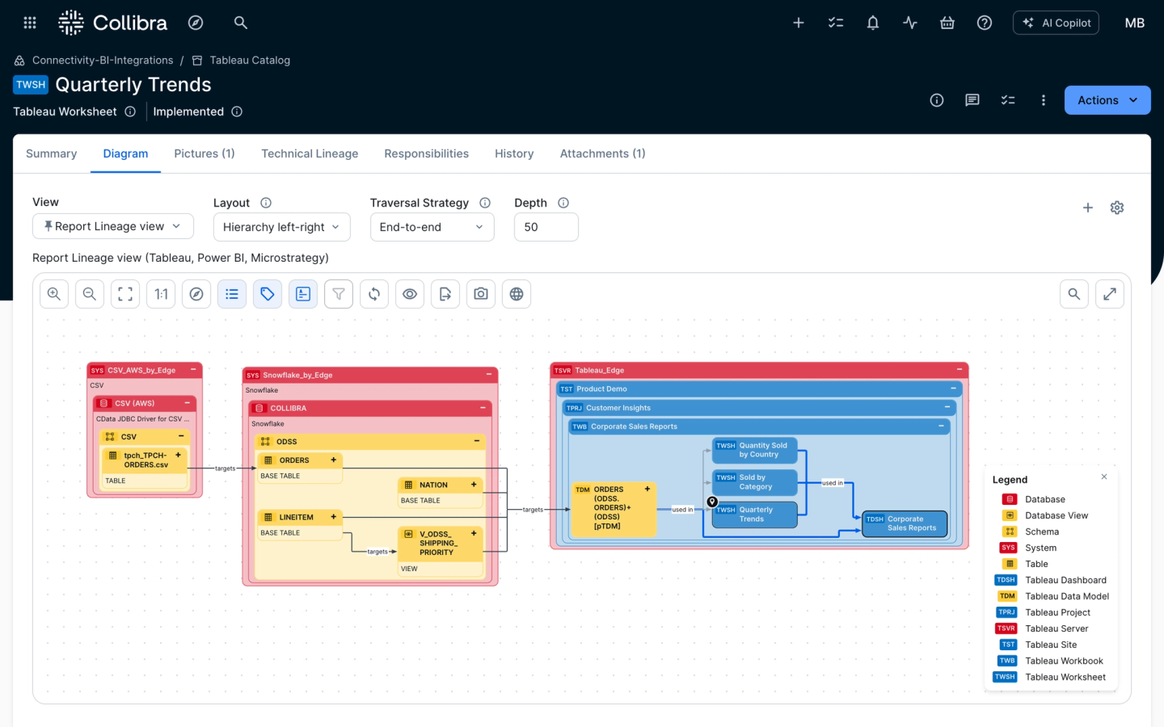
Task: Click the export diagram icon
Action: 445,294
